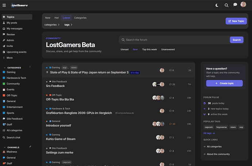Viewport: 252px width, 166px height.
Task: Click the sop tag on pinned topic
Action: coord(65,67)
